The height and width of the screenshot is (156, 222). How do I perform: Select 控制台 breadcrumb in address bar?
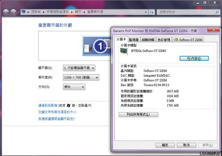[x=36, y=12]
